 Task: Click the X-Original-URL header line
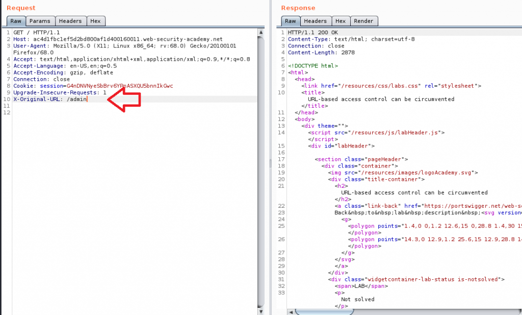coord(50,100)
